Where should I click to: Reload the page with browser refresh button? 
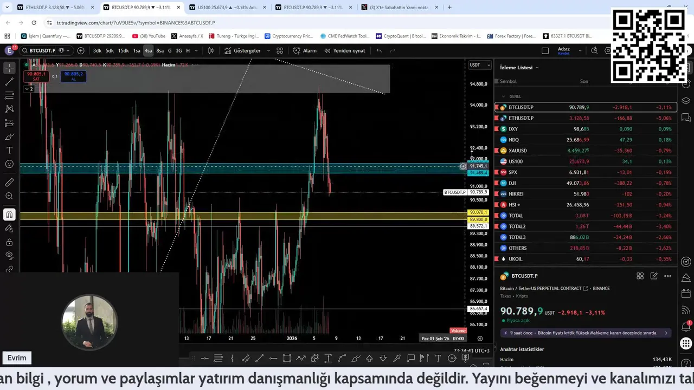tap(34, 23)
